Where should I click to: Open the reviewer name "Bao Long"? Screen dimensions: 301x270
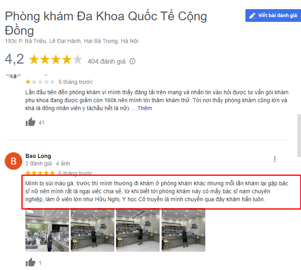[38, 156]
